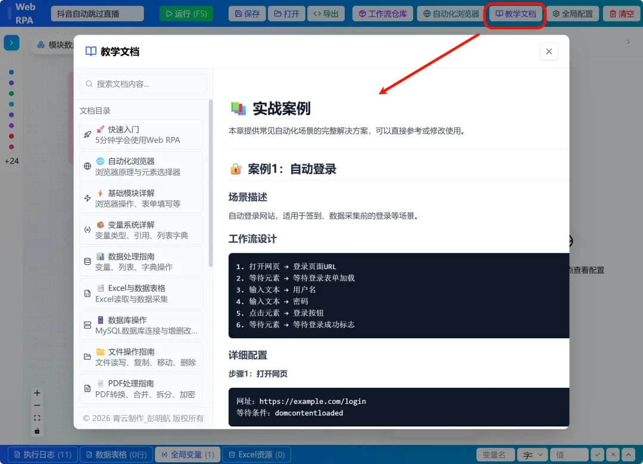Click the Web RPA logo text
The height and width of the screenshot is (464, 643).
point(24,14)
